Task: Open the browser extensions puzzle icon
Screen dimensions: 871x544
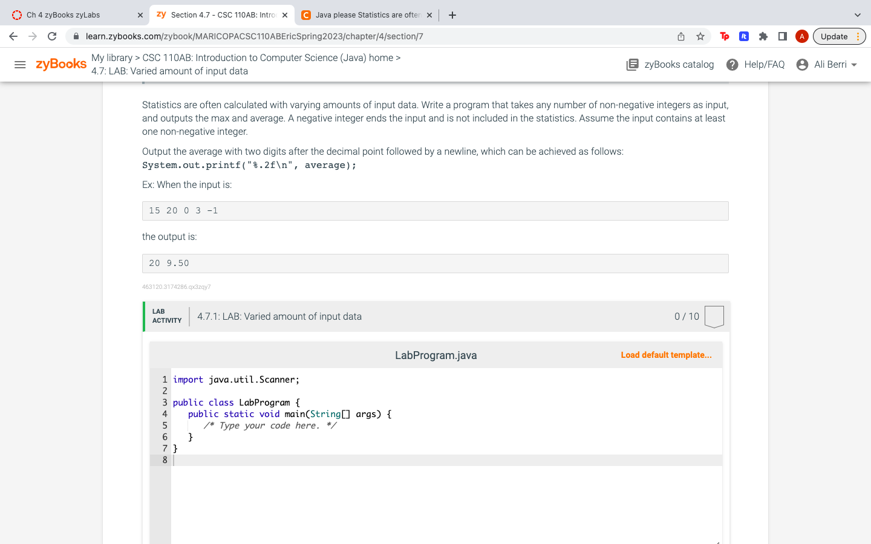Action: click(763, 36)
